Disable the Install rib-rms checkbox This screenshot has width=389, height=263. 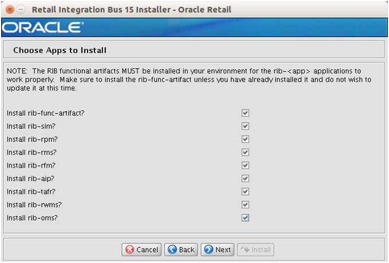245,152
